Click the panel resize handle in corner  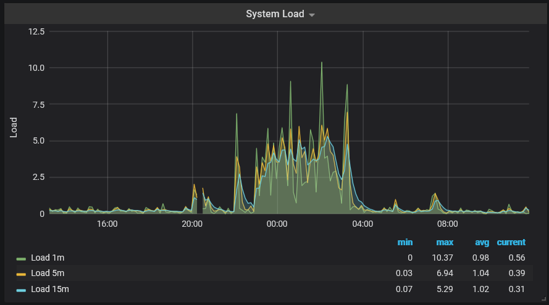click(x=543, y=299)
